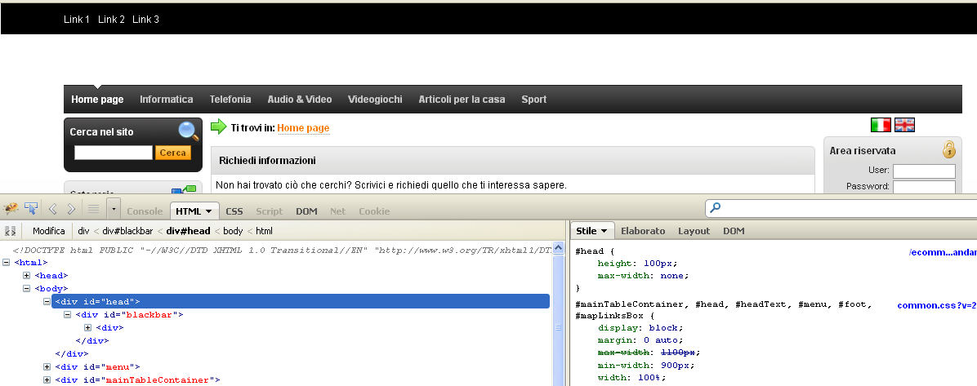Screen dimensions: 977x386
Task: Go forward with Firebug's right arrow
Action: point(72,209)
